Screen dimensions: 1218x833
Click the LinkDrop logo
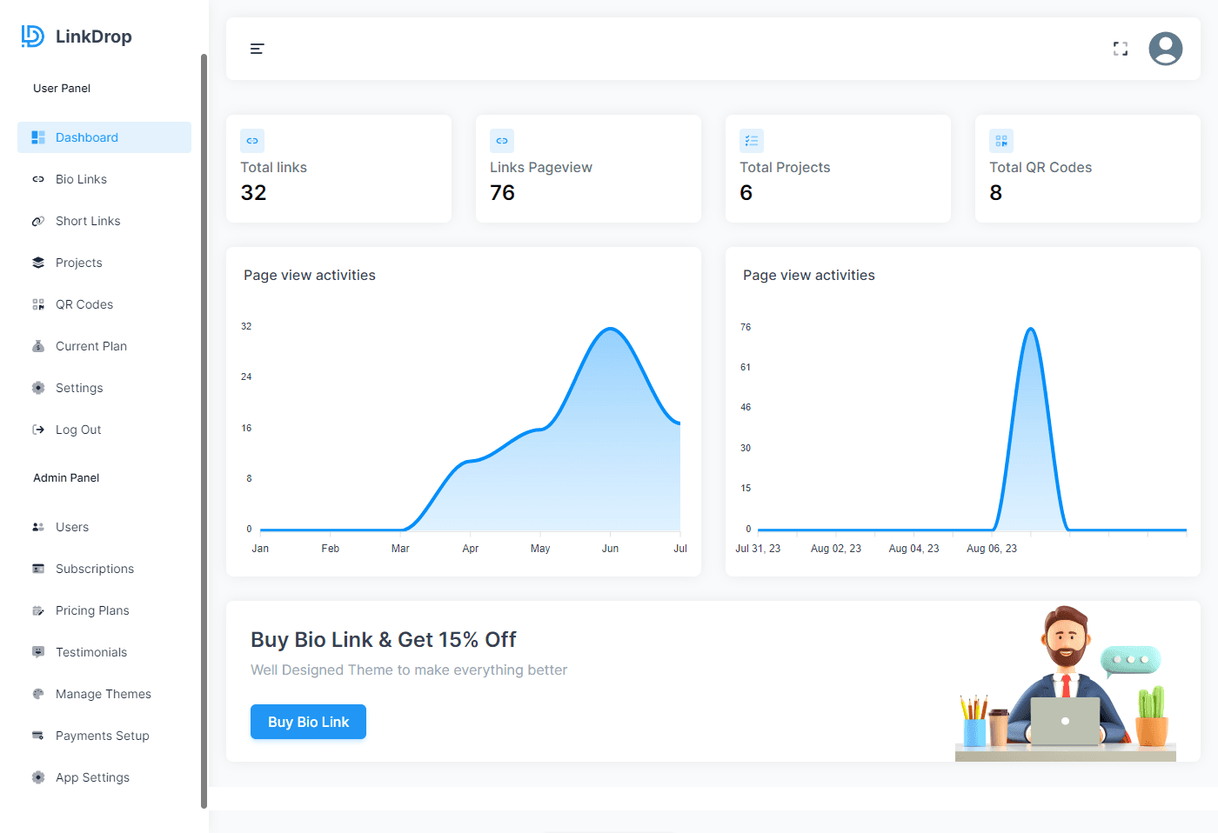point(77,37)
